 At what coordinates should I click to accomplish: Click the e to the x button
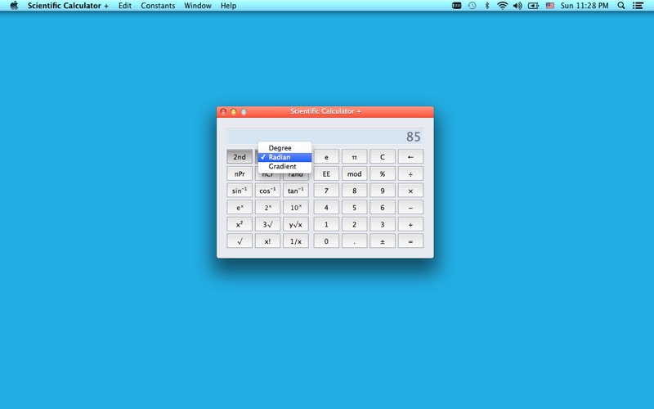point(240,207)
